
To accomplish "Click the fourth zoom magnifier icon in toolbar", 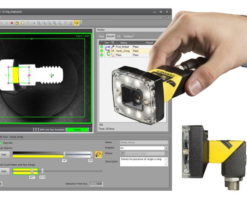I will click(x=54, y=23).
